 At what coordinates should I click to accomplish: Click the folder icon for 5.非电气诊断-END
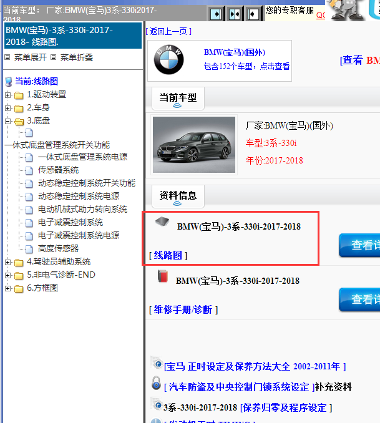pos(19,275)
